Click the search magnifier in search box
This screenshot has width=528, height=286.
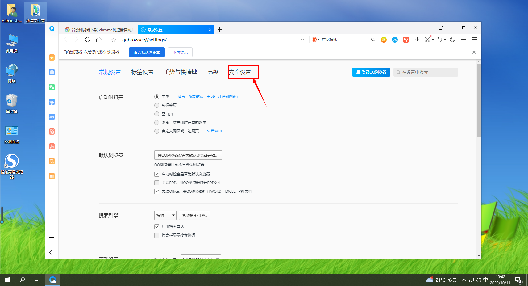pos(373,40)
